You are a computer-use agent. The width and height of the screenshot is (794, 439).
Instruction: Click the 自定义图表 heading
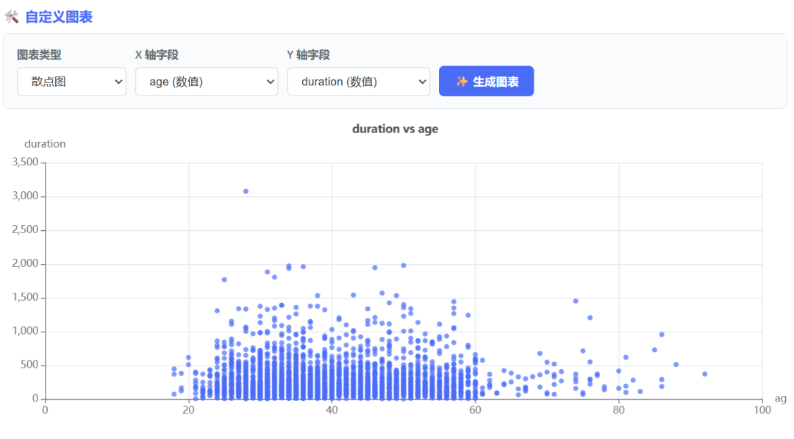click(x=59, y=17)
